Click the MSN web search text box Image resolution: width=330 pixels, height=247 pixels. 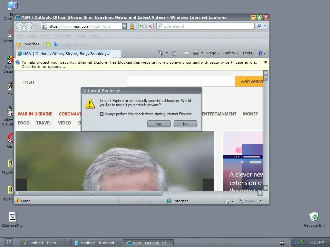coord(181,81)
